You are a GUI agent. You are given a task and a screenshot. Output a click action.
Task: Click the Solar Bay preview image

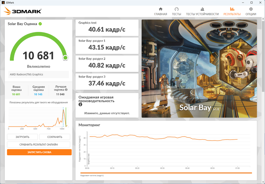point(199,69)
